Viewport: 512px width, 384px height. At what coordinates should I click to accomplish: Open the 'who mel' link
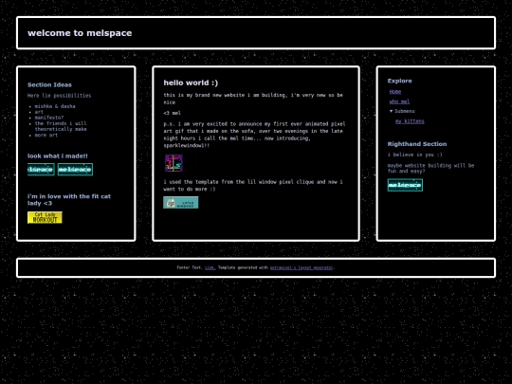[399, 101]
